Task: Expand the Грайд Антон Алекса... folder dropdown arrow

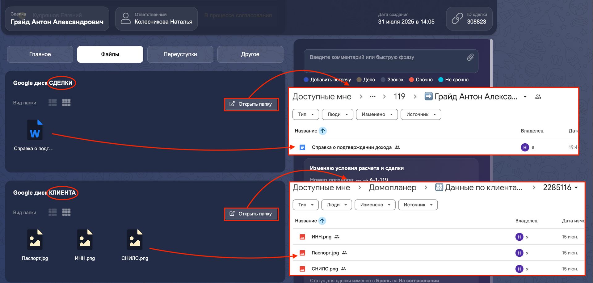Action: [x=525, y=97]
